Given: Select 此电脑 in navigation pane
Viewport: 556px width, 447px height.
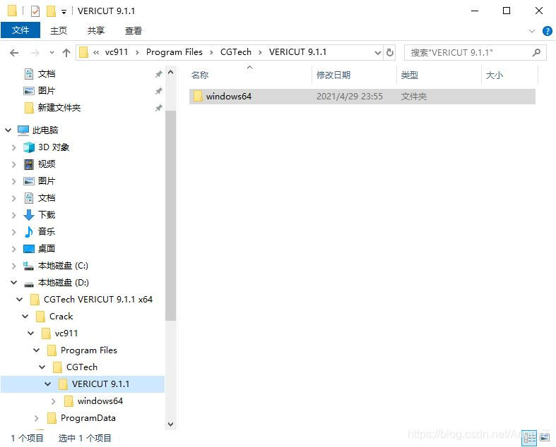Looking at the screenshot, I should (45, 130).
